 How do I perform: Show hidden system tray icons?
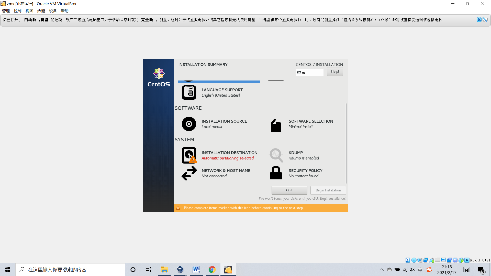pos(382,270)
